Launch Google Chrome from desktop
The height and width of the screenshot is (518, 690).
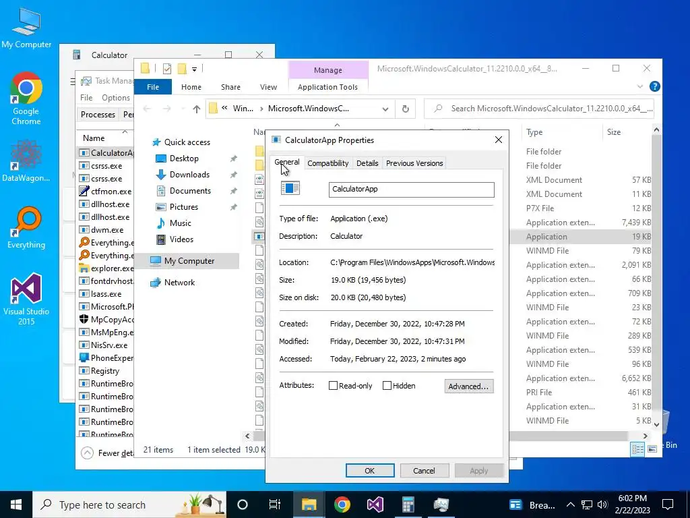[26, 98]
